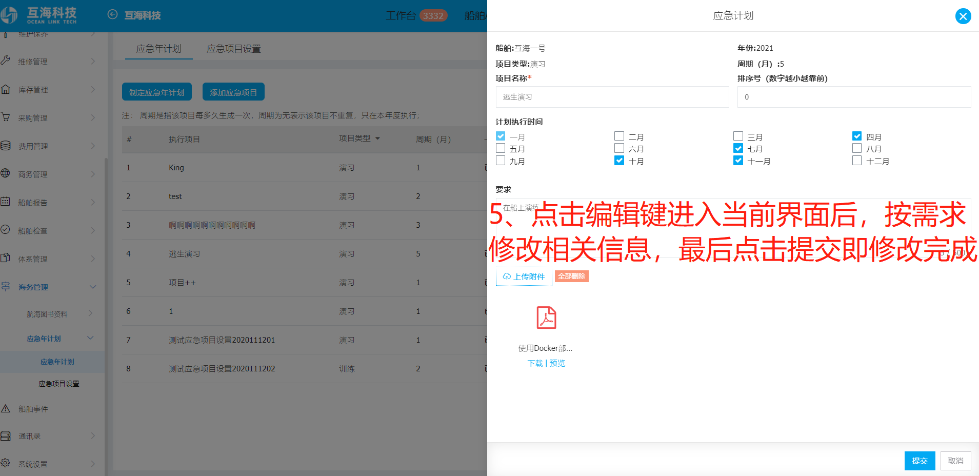Click the 维修管理 wrench icon
The height and width of the screenshot is (476, 979).
pos(6,60)
